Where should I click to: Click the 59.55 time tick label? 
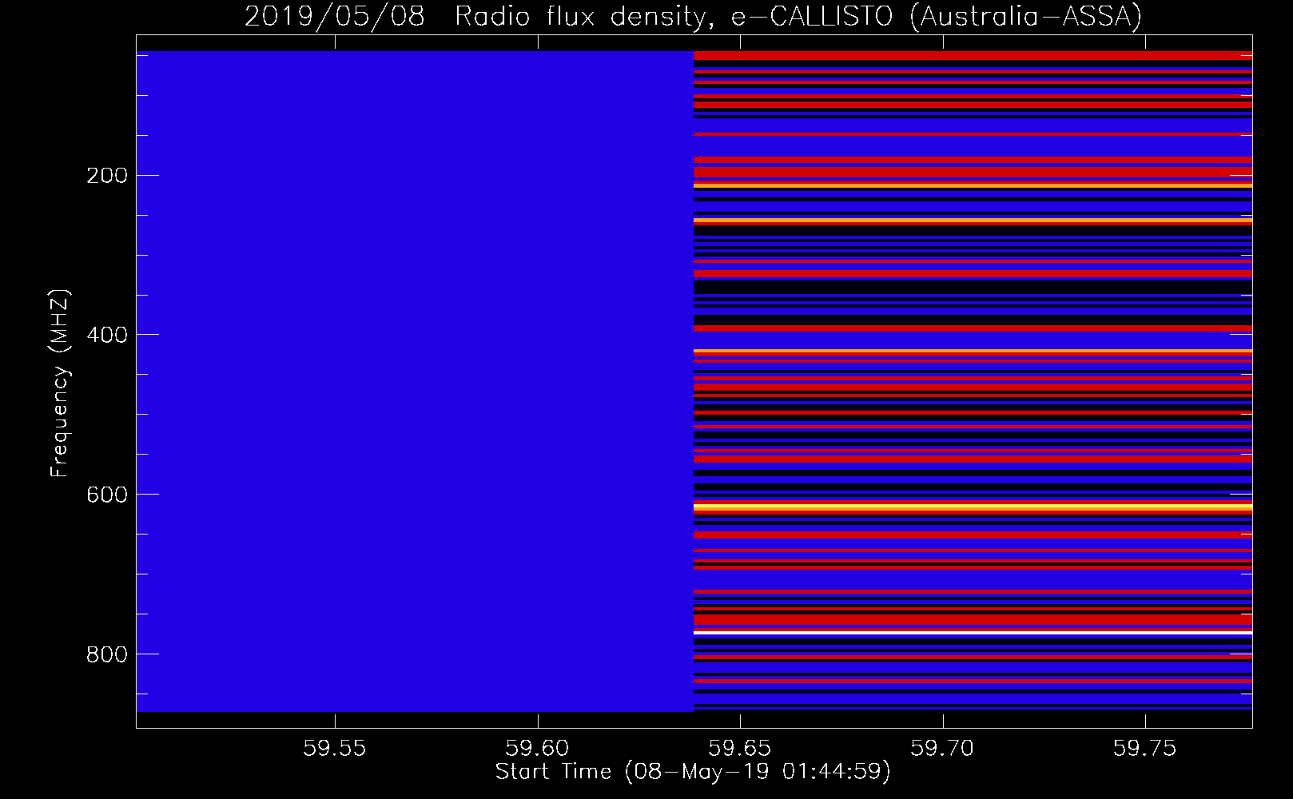pyautogui.click(x=335, y=748)
